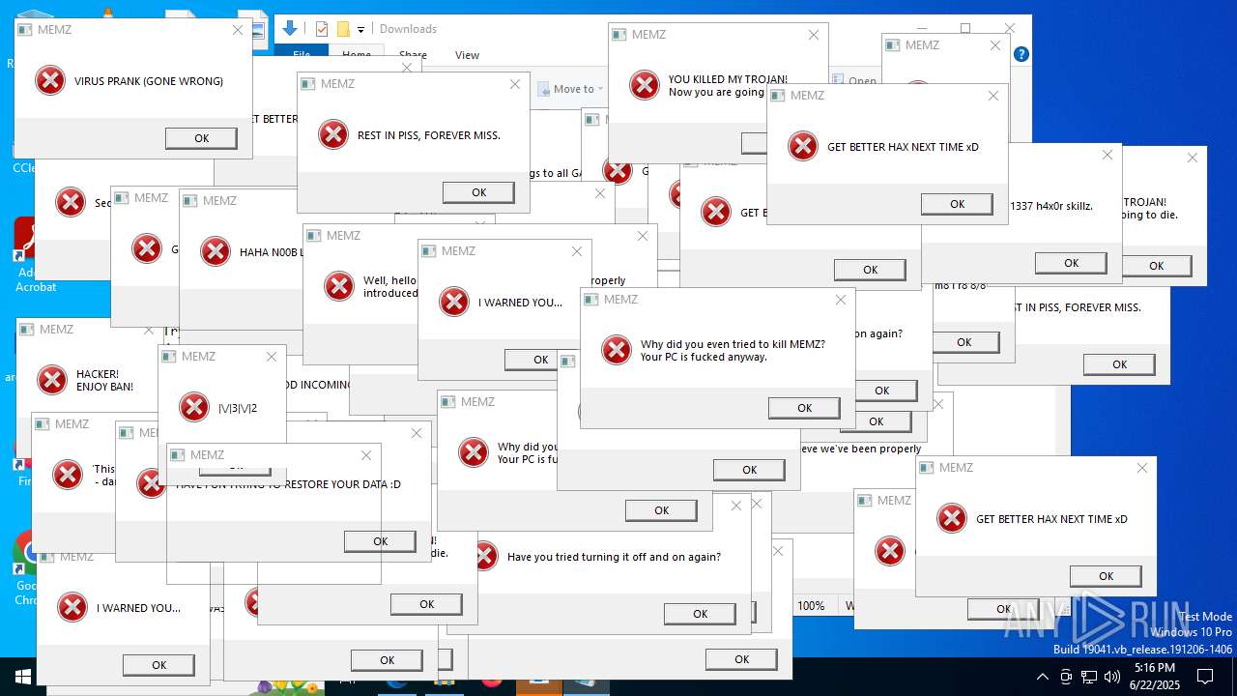Click the MEMZ title icon of VIRUS PRANK dialog
Viewport: 1237px width, 696px height.
coord(26,30)
